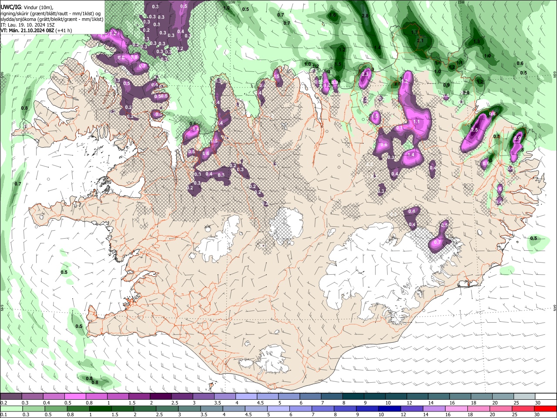Click the title text 'UWC/IG: Vindur (10m)'
The image size is (557, 418).
point(27,7)
